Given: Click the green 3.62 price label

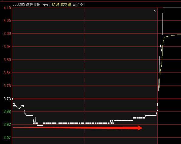Looking at the screenshot, I should tap(7, 125).
